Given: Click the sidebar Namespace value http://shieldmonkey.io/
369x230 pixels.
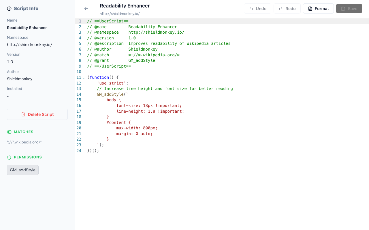Looking at the screenshot, I should tap(29, 45).
